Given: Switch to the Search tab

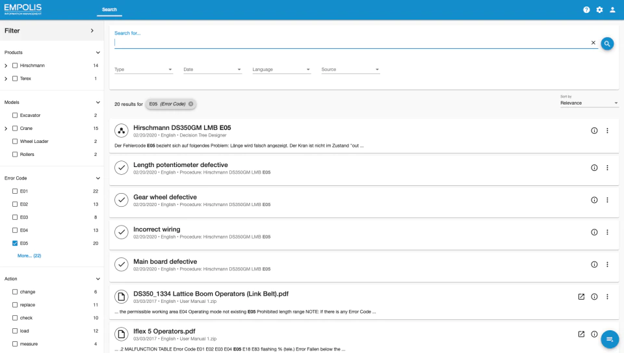Looking at the screenshot, I should pos(109,10).
